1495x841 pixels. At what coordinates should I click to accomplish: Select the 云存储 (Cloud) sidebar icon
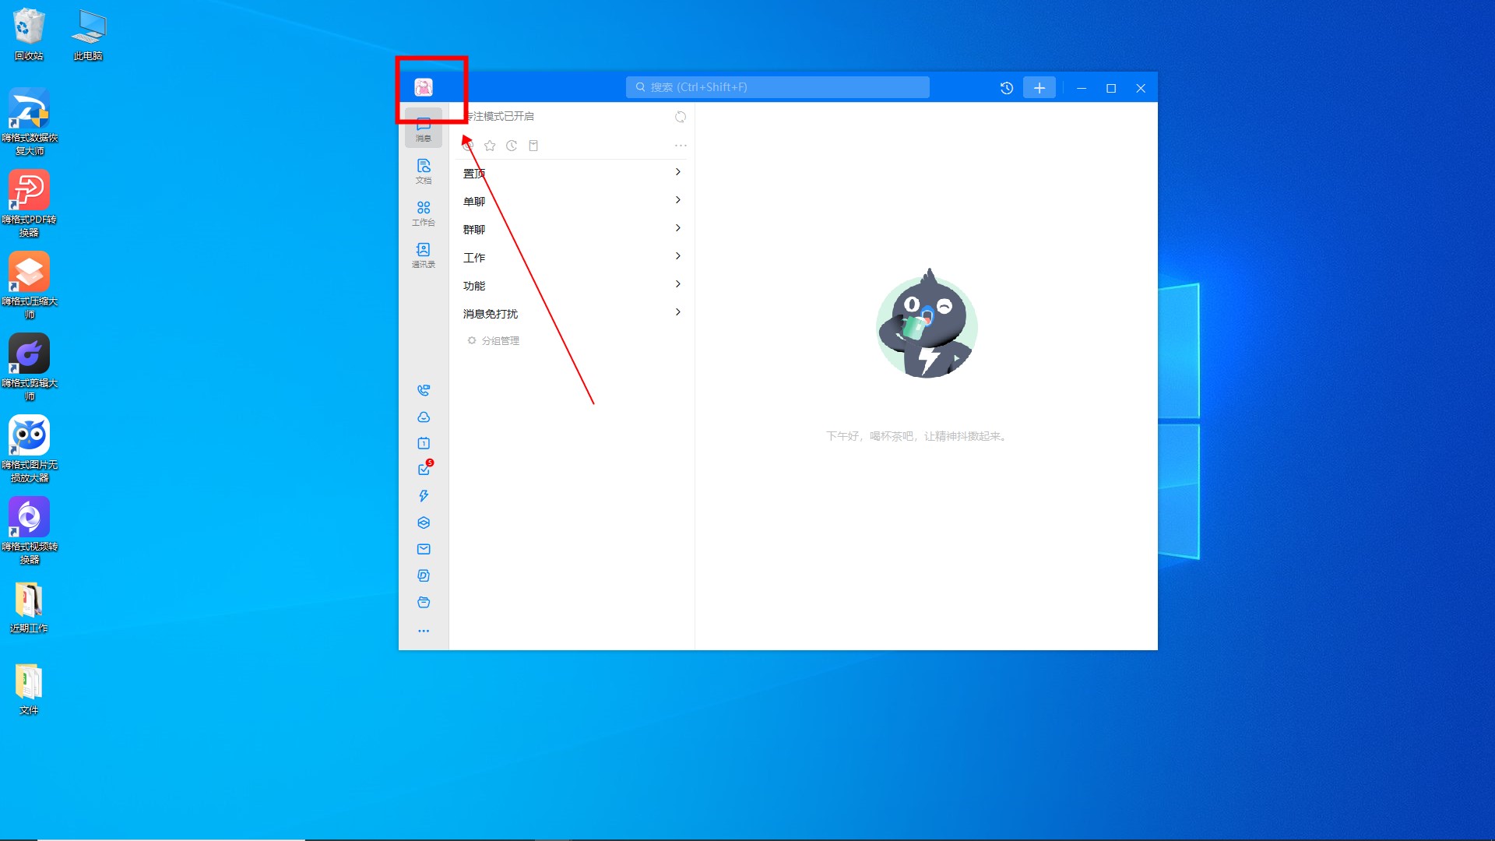pos(423,416)
